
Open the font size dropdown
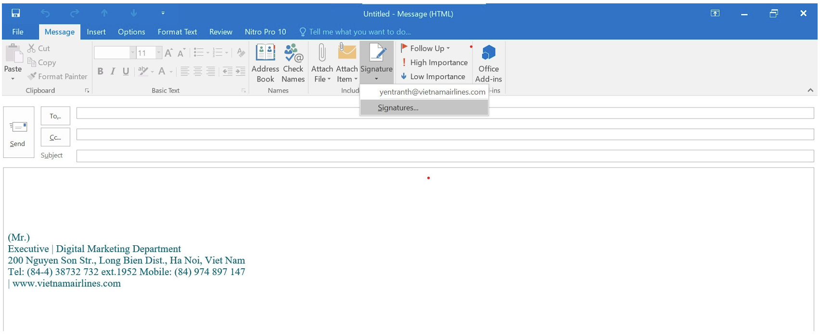click(159, 52)
